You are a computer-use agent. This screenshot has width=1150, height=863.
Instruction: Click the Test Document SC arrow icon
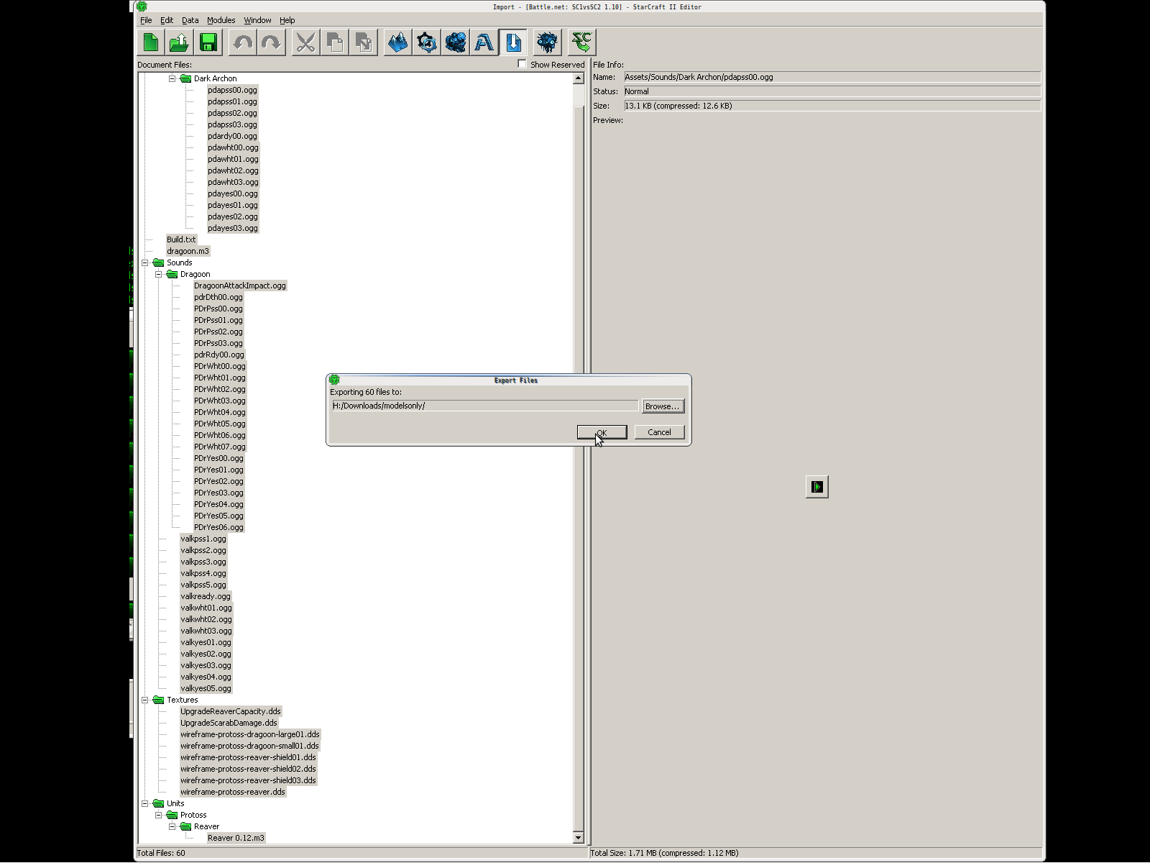tap(581, 42)
